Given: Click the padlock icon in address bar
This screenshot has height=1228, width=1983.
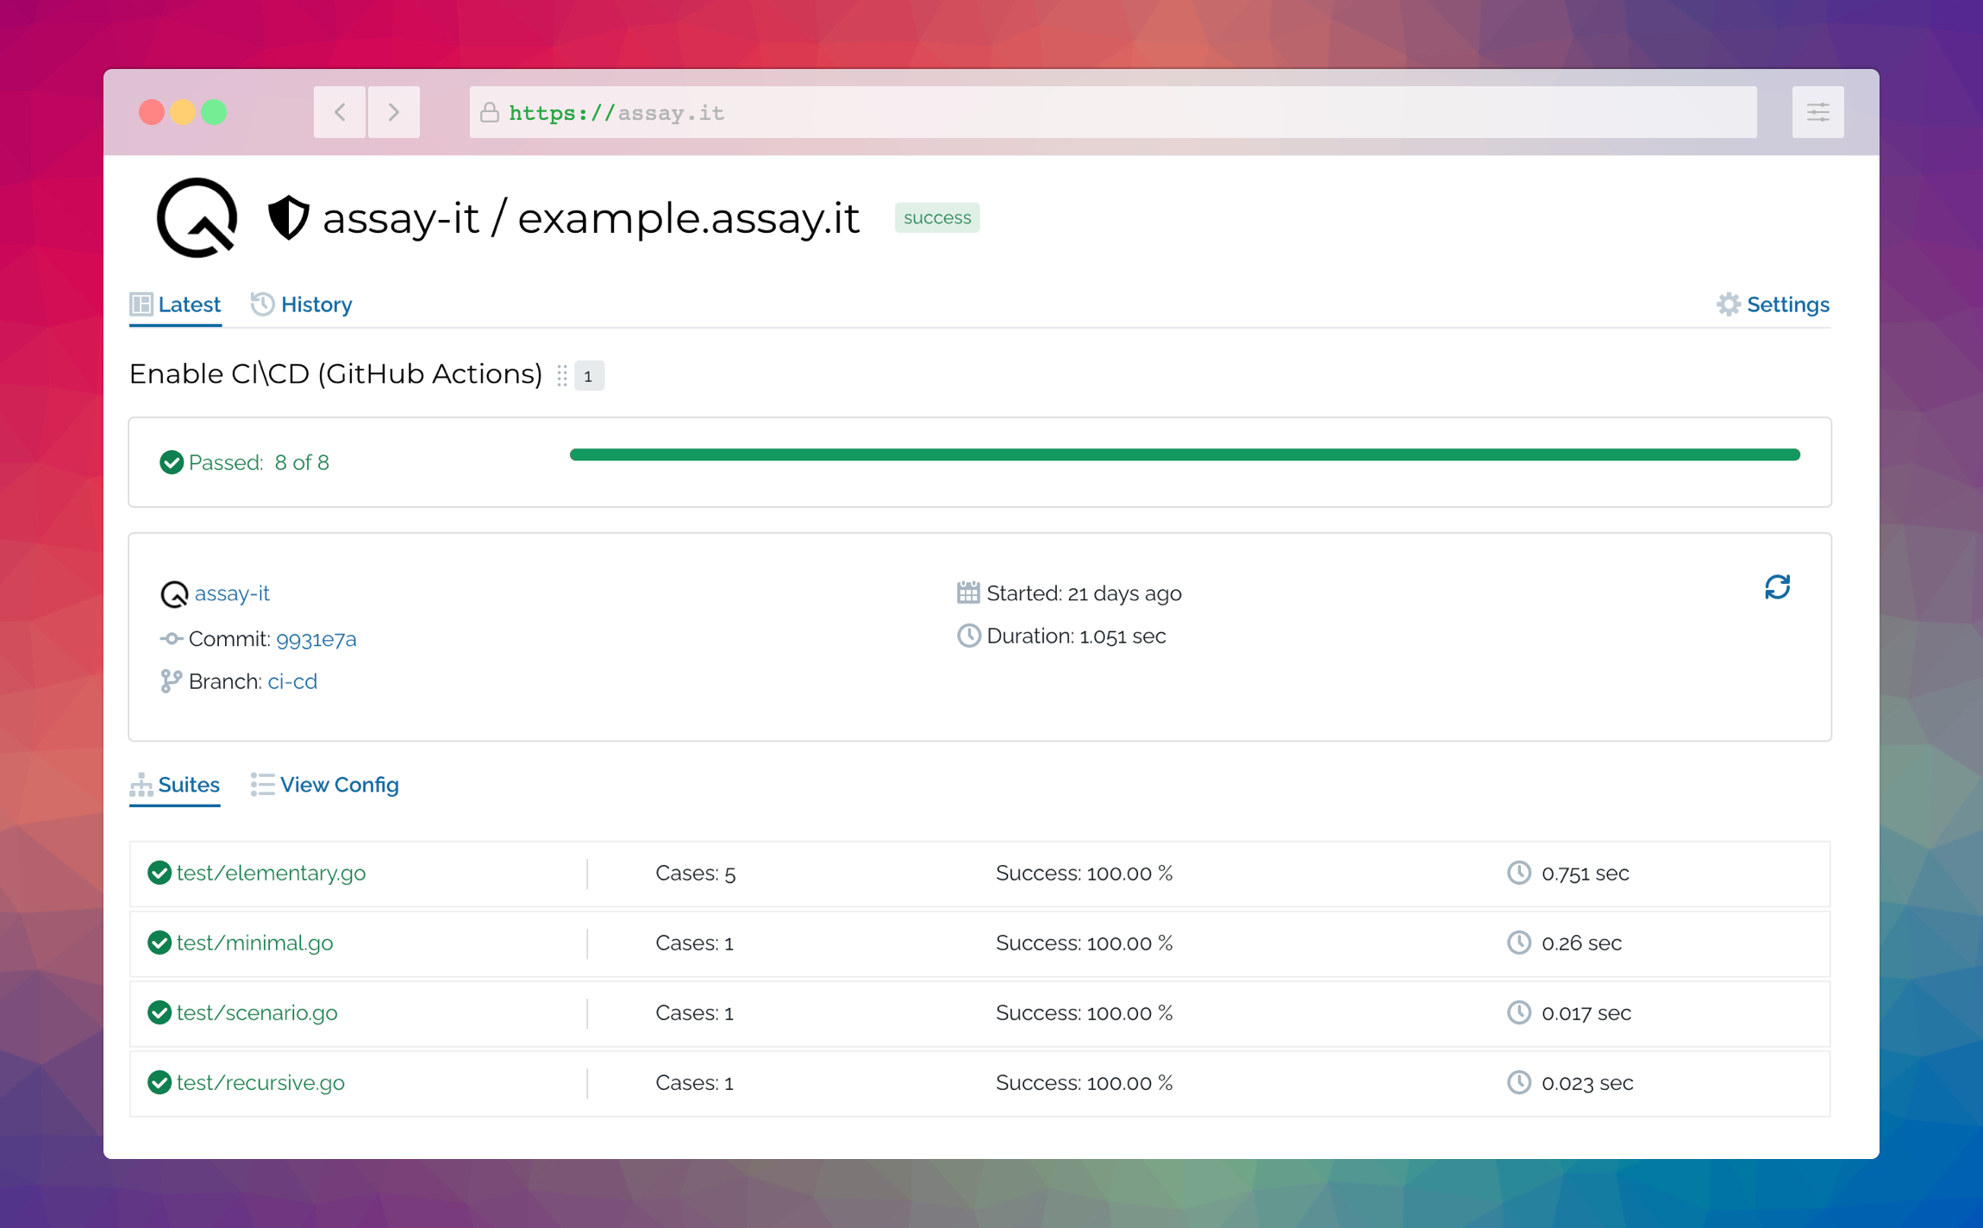Looking at the screenshot, I should [x=490, y=113].
